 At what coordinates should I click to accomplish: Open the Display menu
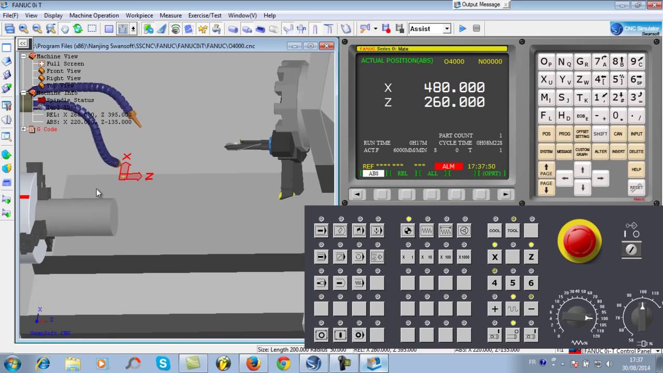(53, 16)
